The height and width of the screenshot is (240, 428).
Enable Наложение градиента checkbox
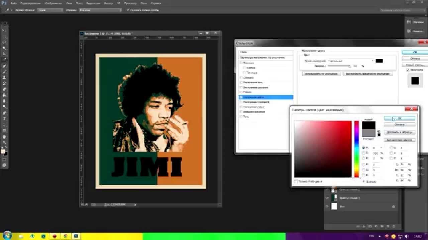241,102
